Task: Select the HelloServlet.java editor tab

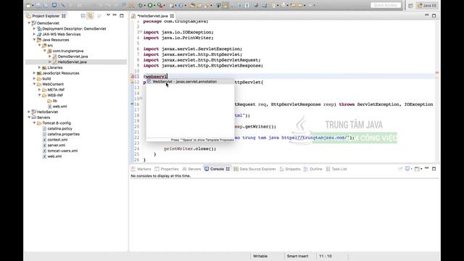Action: click(152, 16)
